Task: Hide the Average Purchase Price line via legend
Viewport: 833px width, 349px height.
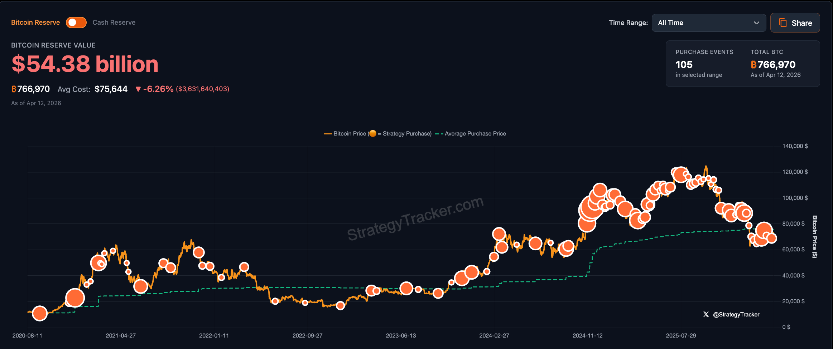Action: [x=475, y=133]
